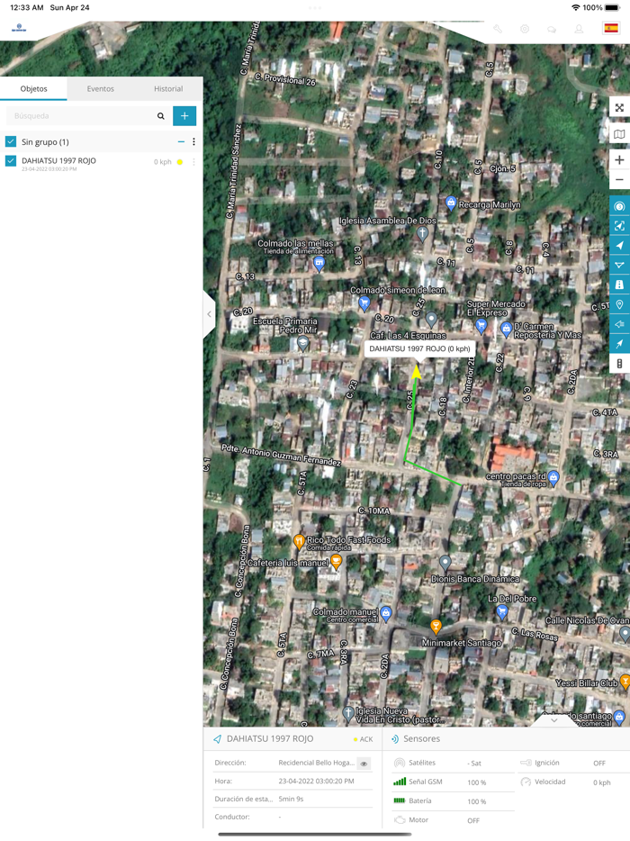Open the wrench tools icon
Image resolution: width=630 pixels, height=841 pixels.
click(498, 29)
